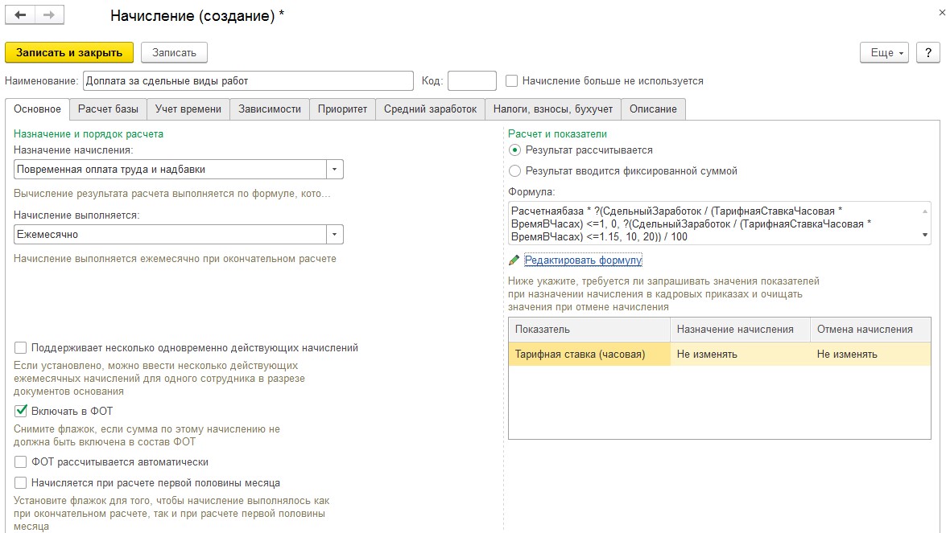This screenshot has width=946, height=533.
Task: Click the 'Код' input field
Action: [472, 80]
